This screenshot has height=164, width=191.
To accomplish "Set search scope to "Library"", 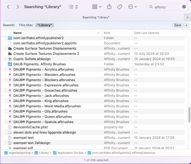I will [x=44, y=25].
